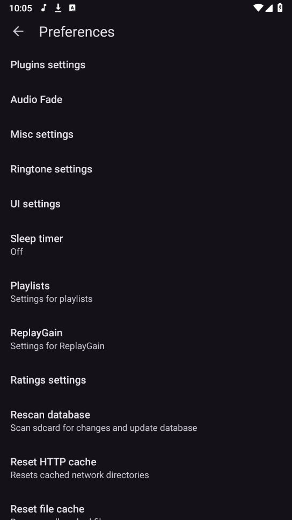Tap the music note status icon
Viewport: 292px width, 520px height.
point(43,8)
